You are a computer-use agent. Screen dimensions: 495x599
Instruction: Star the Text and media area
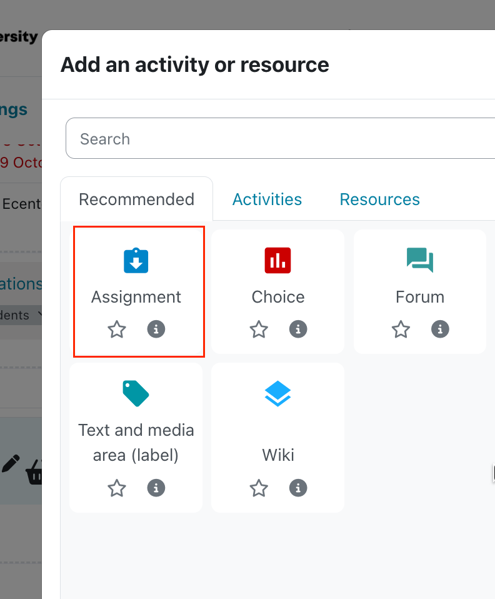click(117, 488)
